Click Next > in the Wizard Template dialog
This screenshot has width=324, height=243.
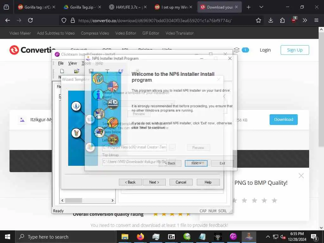coord(154,182)
